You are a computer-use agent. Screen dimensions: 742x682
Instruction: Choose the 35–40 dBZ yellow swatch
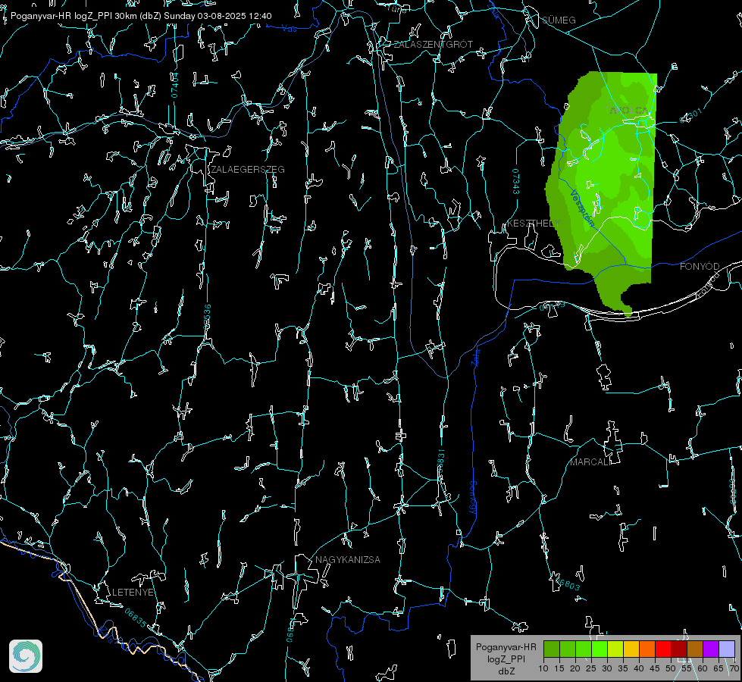pyautogui.click(x=631, y=649)
